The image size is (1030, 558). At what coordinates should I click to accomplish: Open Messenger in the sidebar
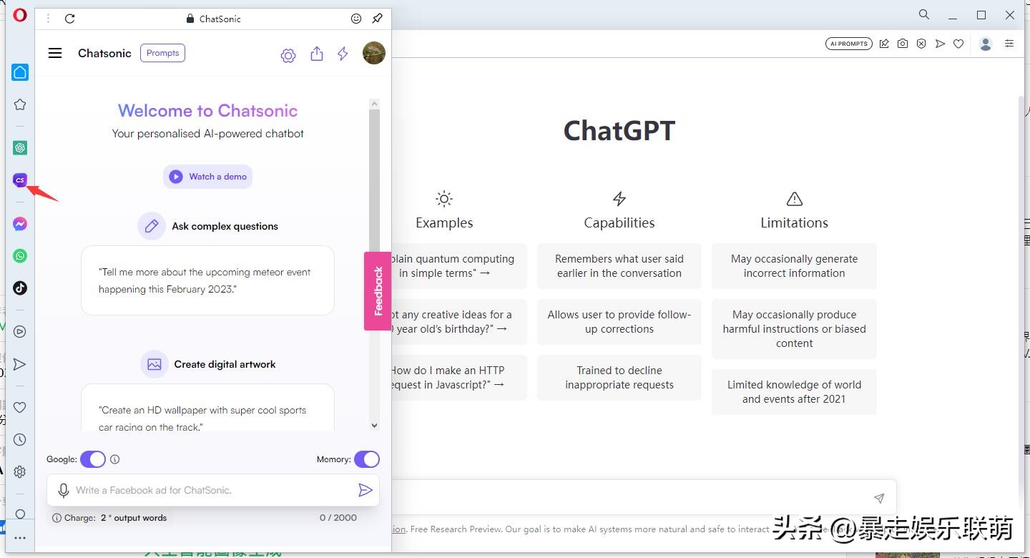19,223
